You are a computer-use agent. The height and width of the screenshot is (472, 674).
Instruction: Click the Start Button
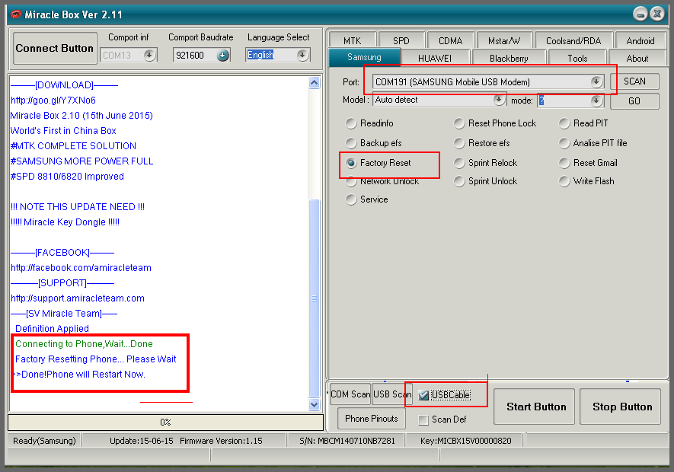(536, 407)
